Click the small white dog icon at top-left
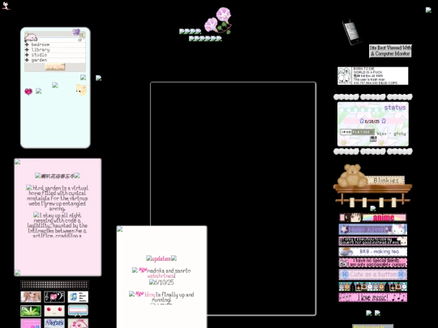This screenshot has width=438, height=328. 6,6
